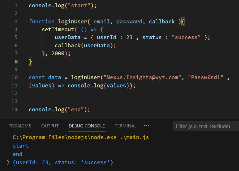239x171 pixels.
Task: Click the 'start' output in the debug console
Action: pyautogui.click(x=21, y=146)
